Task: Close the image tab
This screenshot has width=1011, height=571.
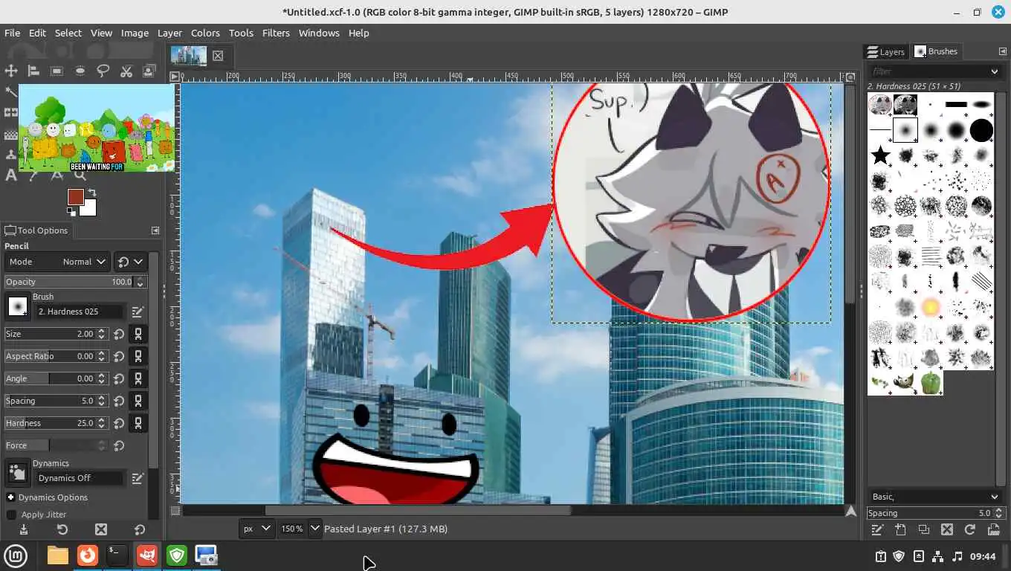Action: tap(218, 56)
